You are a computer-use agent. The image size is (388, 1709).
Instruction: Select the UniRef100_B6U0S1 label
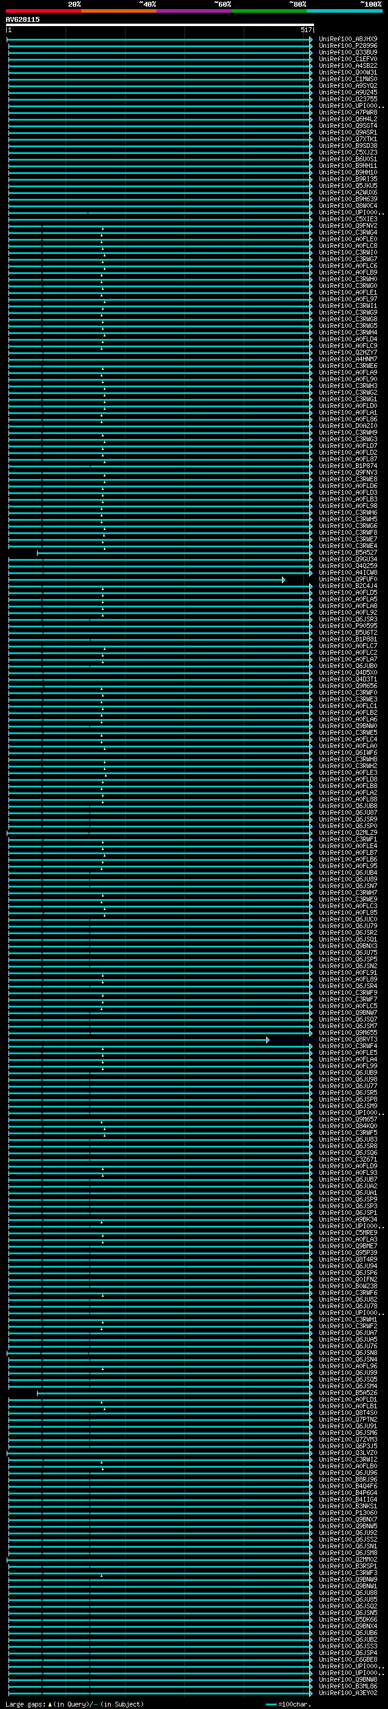[x=348, y=159]
